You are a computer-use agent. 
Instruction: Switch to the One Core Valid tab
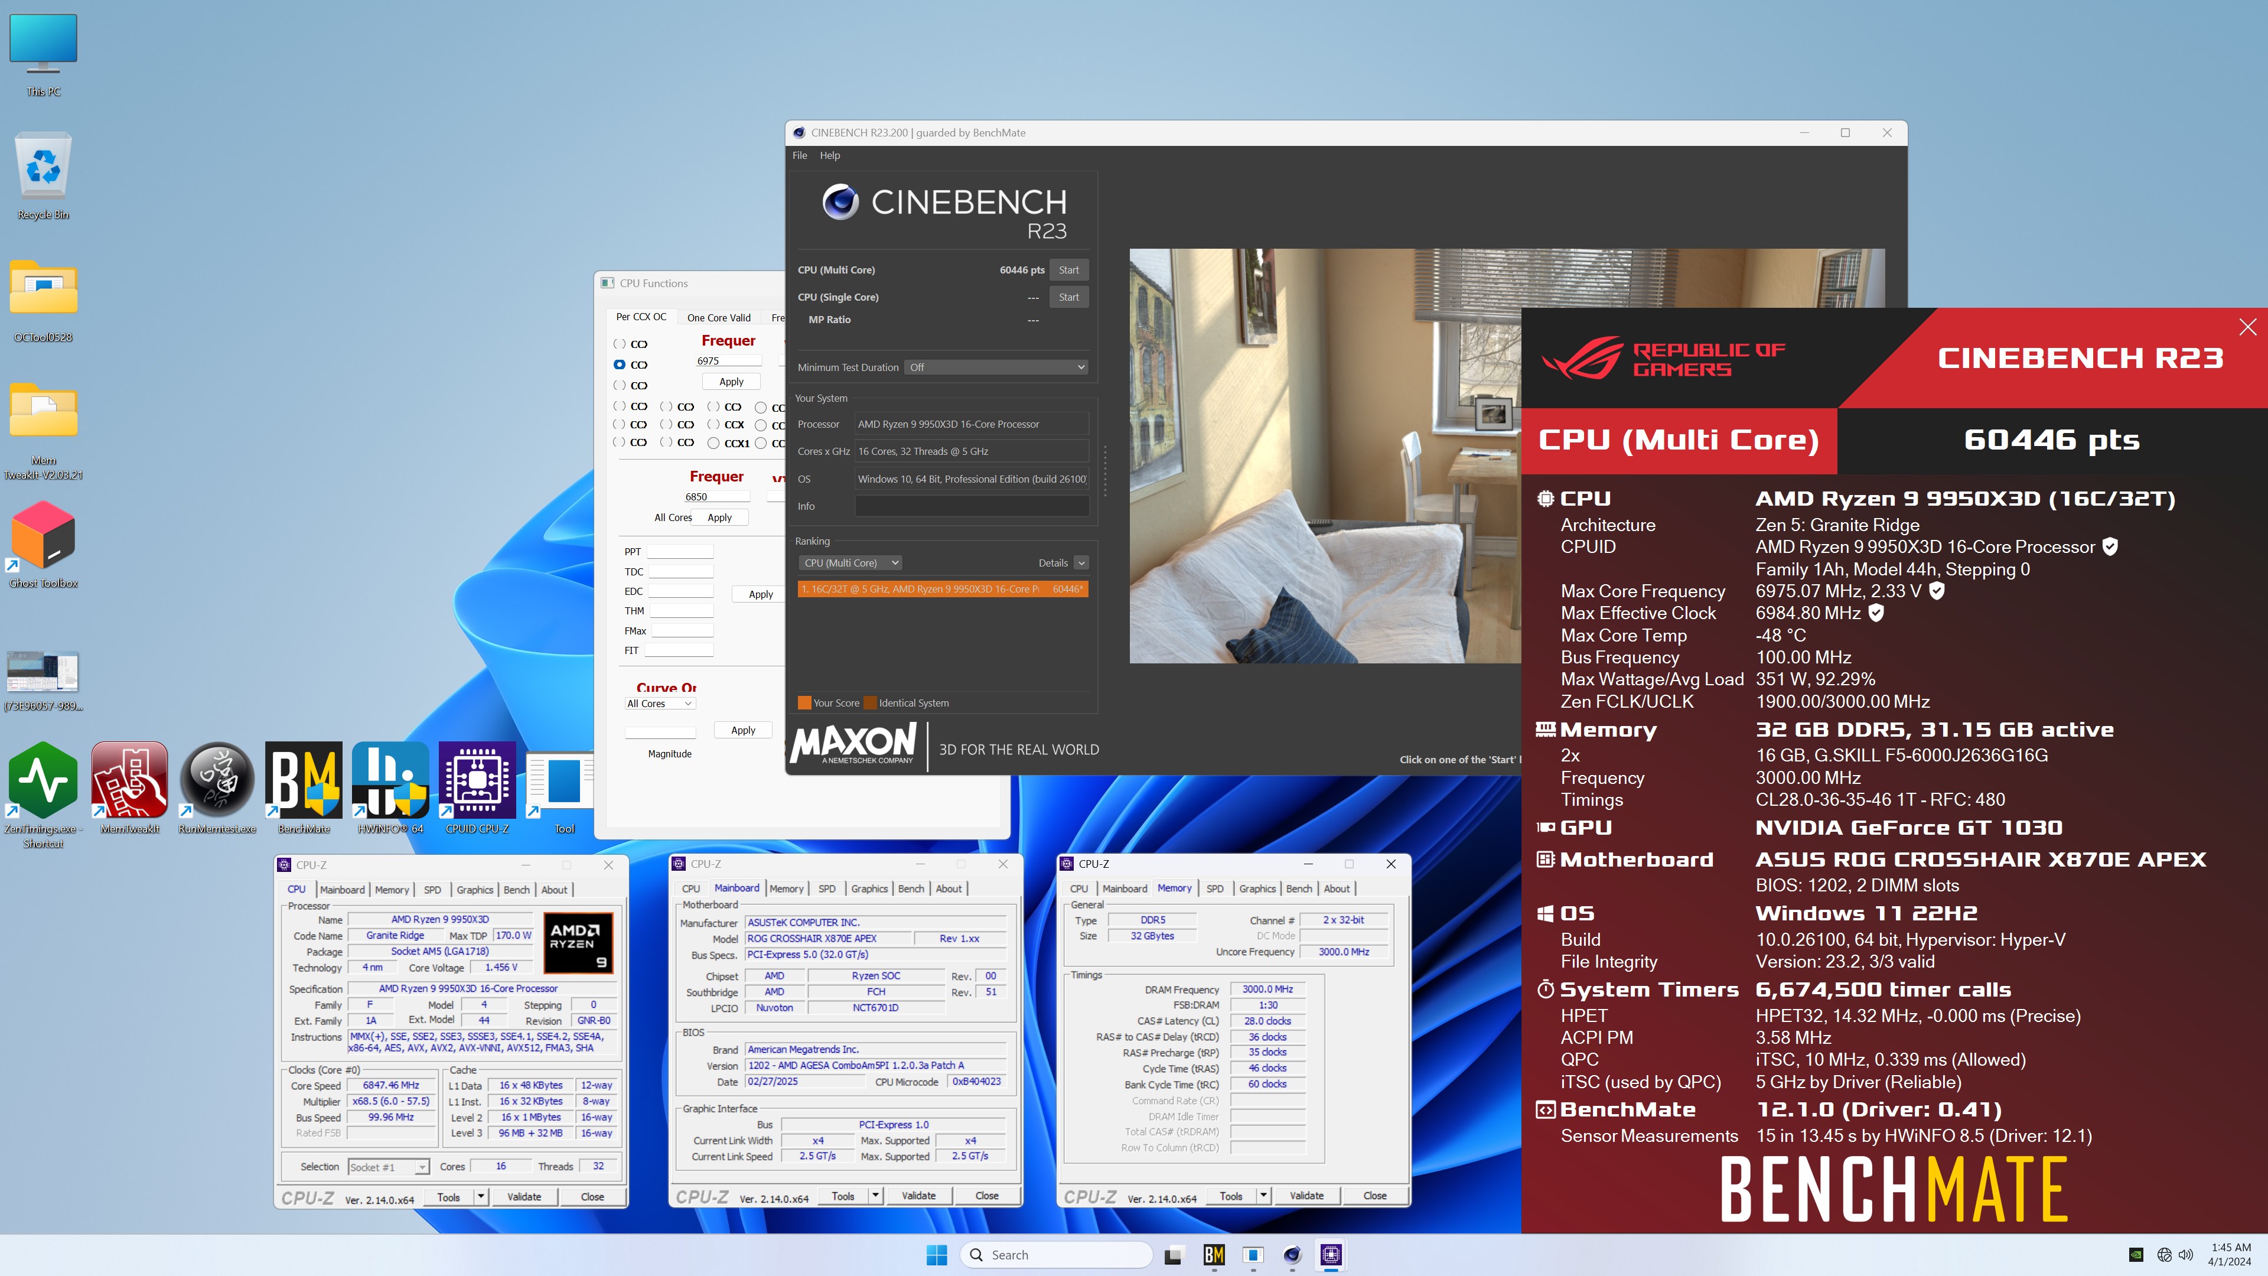pyautogui.click(x=718, y=317)
